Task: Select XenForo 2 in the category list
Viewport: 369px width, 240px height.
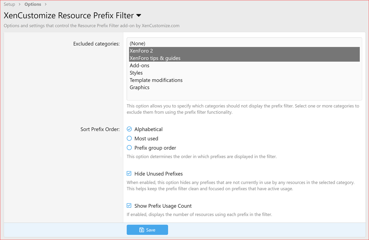Action: point(244,51)
